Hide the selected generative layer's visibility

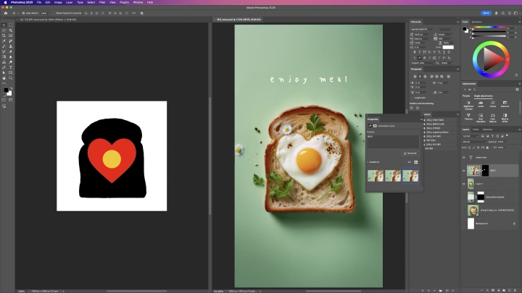tap(464, 171)
